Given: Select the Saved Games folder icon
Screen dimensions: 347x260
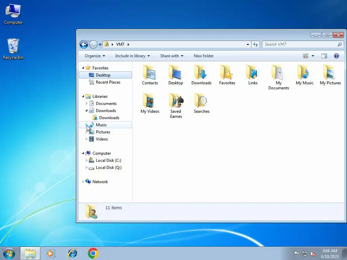Looking at the screenshot, I should [x=176, y=101].
